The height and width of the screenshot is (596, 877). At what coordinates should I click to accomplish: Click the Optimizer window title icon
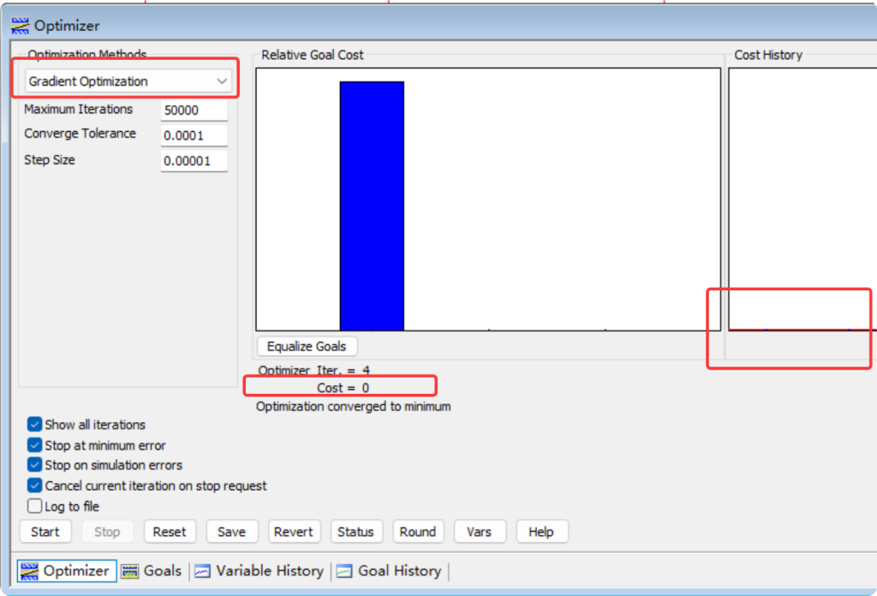(x=20, y=26)
